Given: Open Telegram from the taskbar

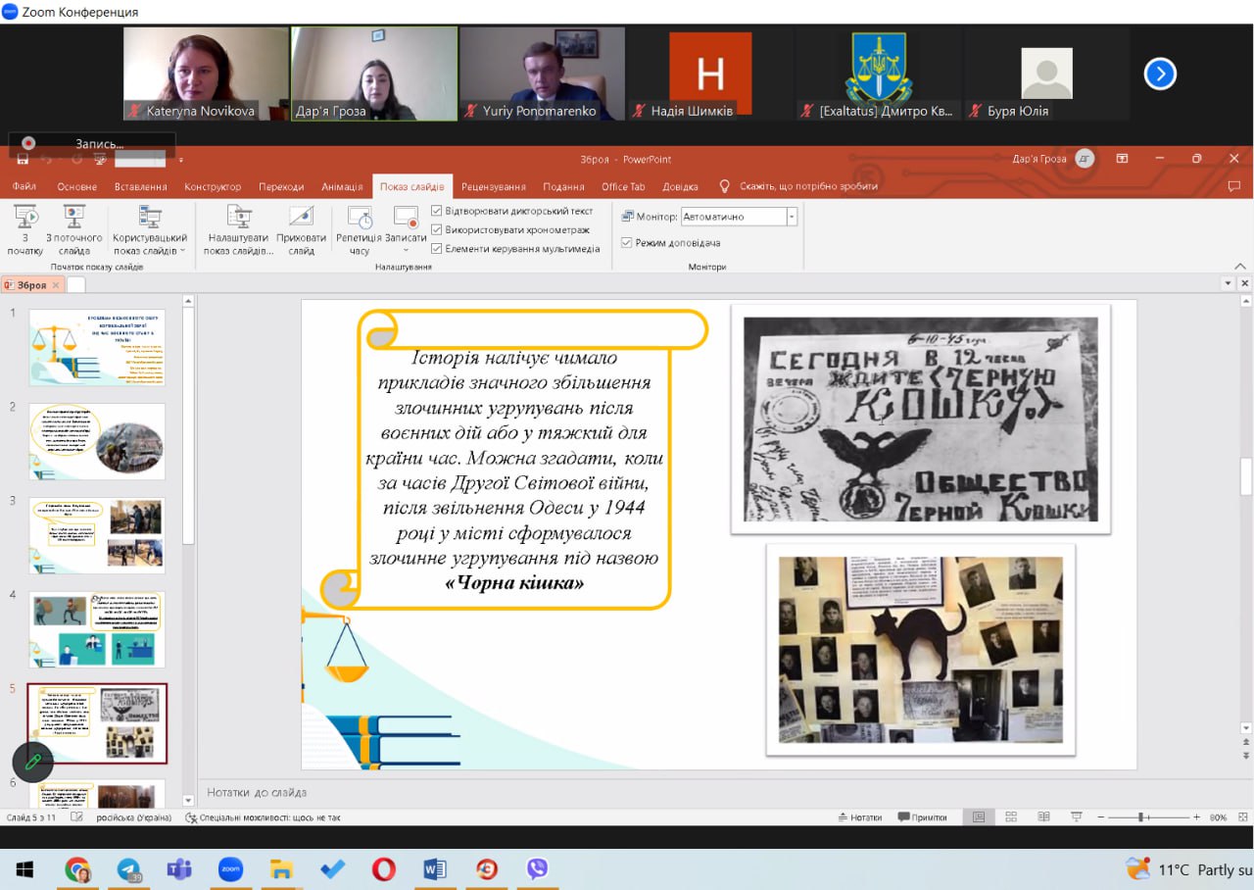Looking at the screenshot, I should coord(128,868).
